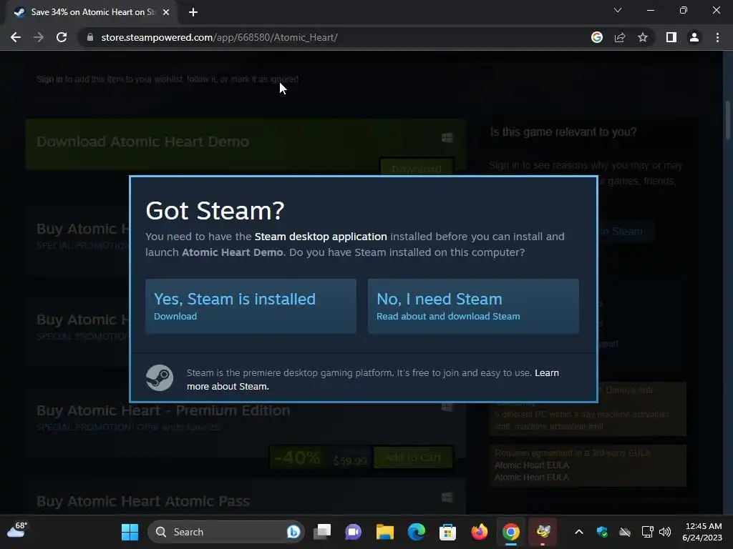Click the Steam logo in the dialog footer

[160, 377]
